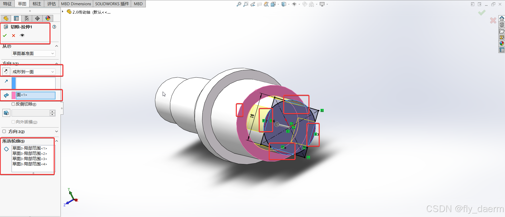Image resolution: width=505 pixels, height=217 pixels.
Task: Click Section View icon
Action: coord(259,4)
